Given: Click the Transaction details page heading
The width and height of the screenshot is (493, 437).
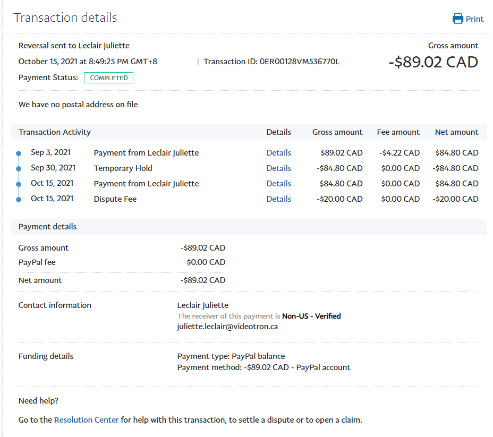Looking at the screenshot, I should coord(65,18).
